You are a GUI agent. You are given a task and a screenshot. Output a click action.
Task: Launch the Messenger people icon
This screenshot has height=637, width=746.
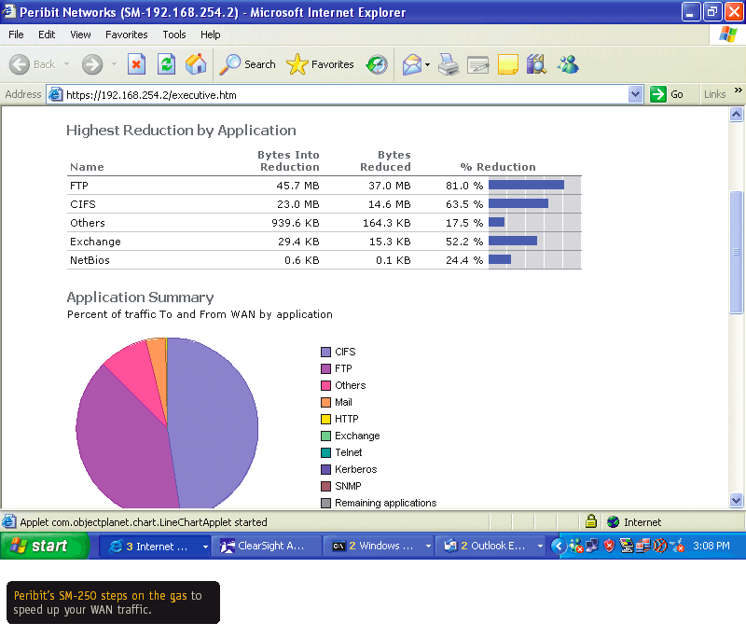click(x=568, y=64)
